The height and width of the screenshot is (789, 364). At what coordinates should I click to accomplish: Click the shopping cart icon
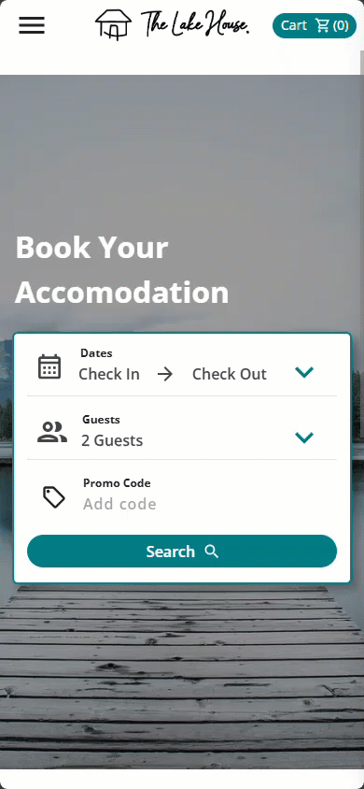click(x=322, y=25)
